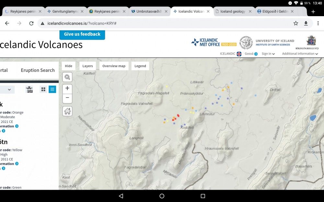Click the map search magnifier icon
Screen dimensions: 324x202
67,77
